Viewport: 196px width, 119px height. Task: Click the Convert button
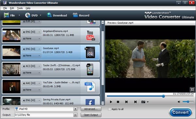coord(181,113)
